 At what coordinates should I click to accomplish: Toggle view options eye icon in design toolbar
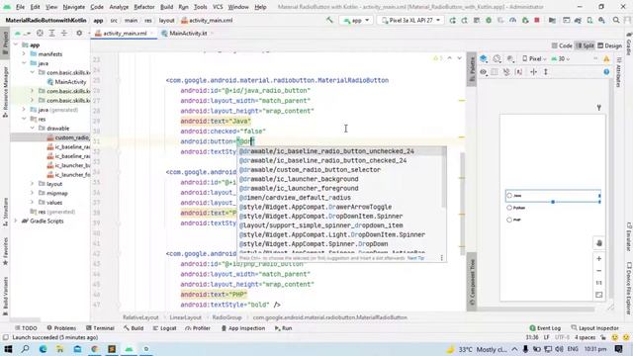pyautogui.click(x=484, y=72)
